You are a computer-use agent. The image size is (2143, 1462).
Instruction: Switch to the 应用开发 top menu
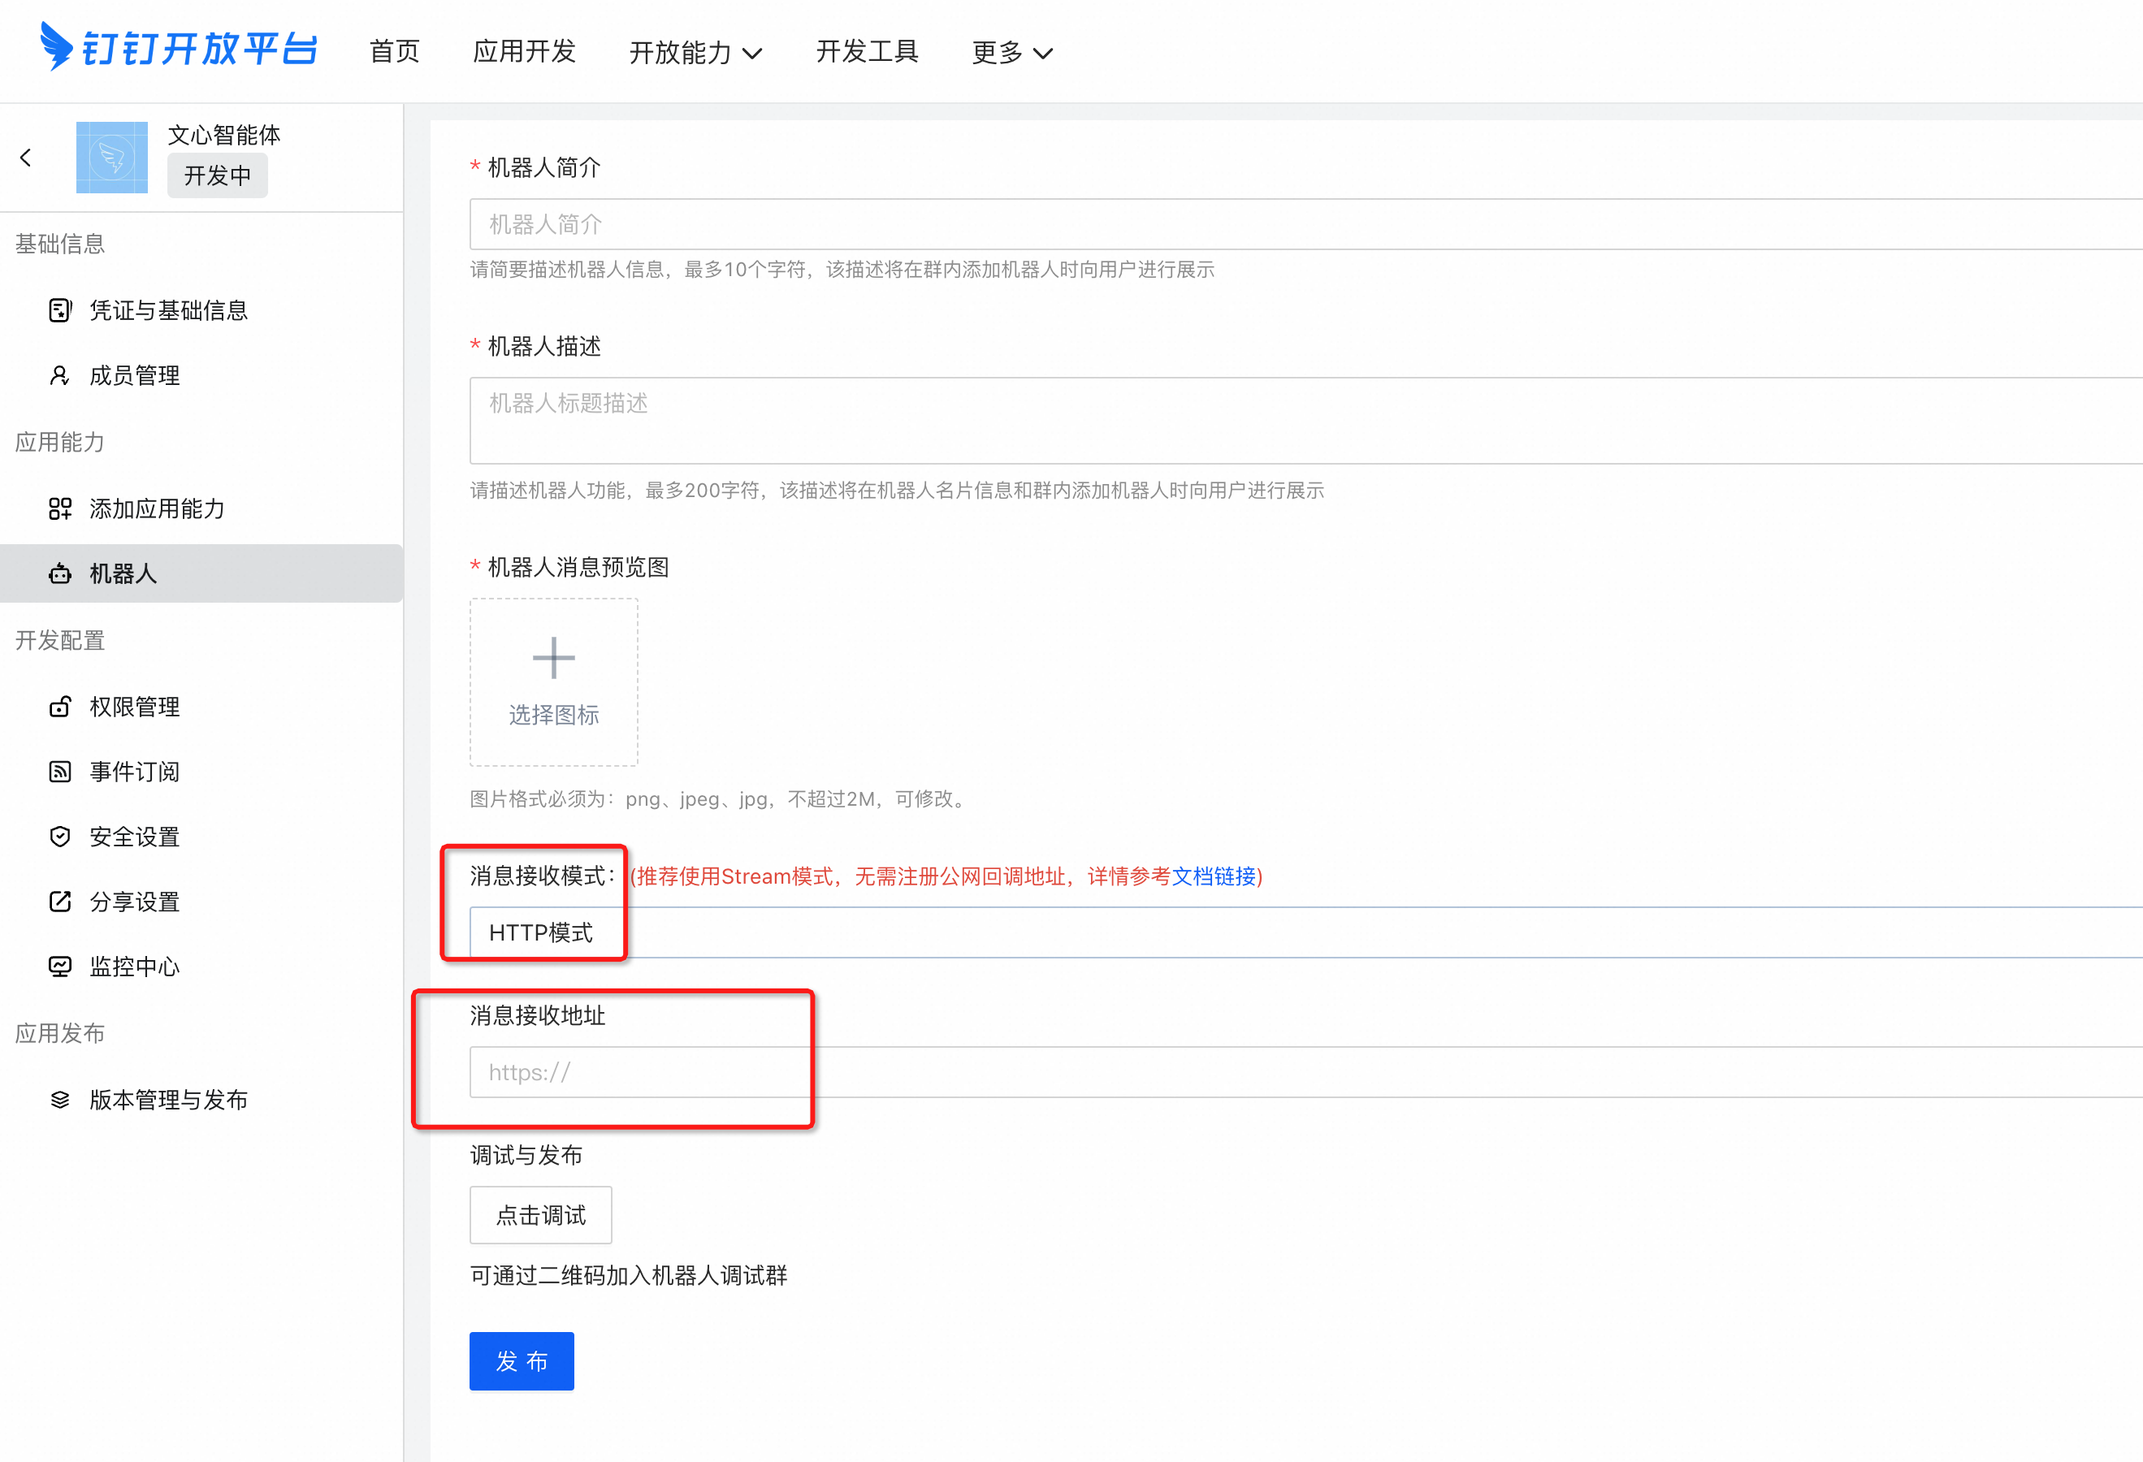pyautogui.click(x=524, y=52)
